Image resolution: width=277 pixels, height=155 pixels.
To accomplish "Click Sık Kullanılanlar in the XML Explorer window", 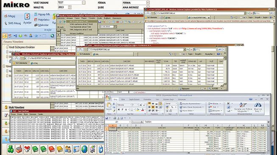I will coord(84,54).
